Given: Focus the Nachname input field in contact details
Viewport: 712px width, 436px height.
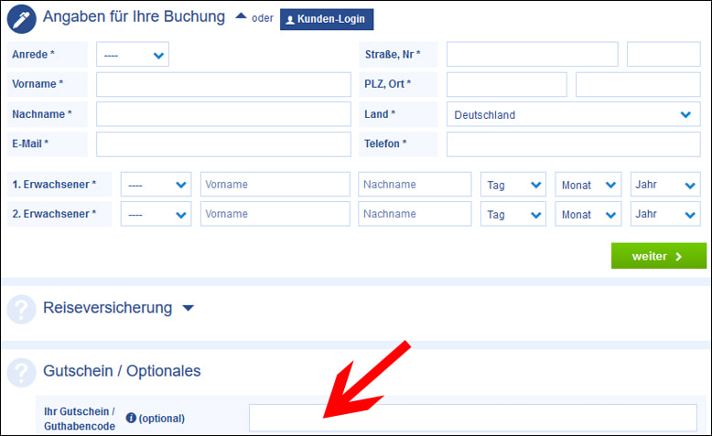Looking at the screenshot, I should point(223,114).
